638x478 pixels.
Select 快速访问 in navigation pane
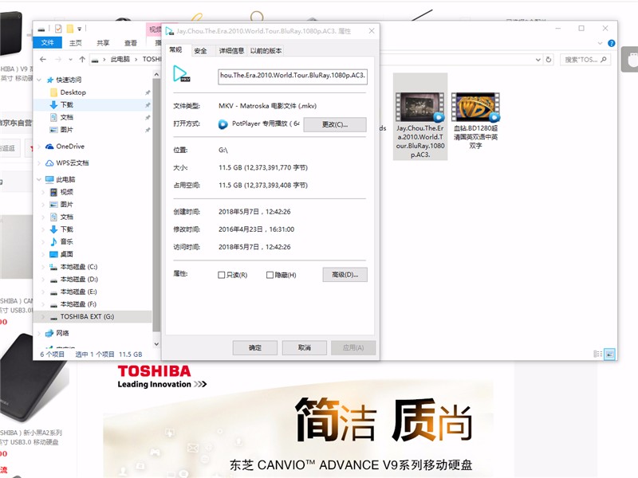69,80
